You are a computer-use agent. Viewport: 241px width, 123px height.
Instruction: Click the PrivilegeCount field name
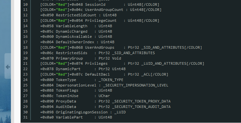tap(101, 20)
